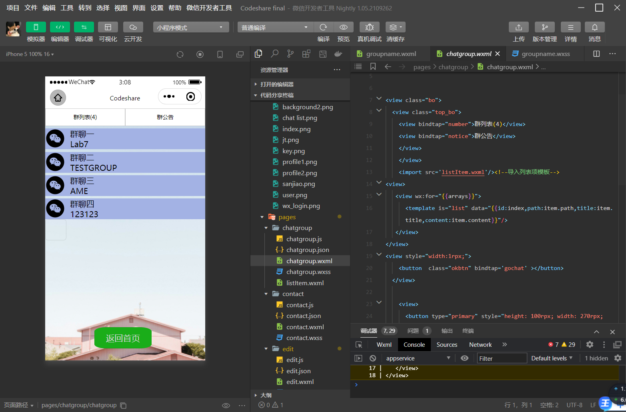Viewport: 626px width, 412px height.
Task: Close the chatgroup.wxml tab
Action: tap(498, 54)
